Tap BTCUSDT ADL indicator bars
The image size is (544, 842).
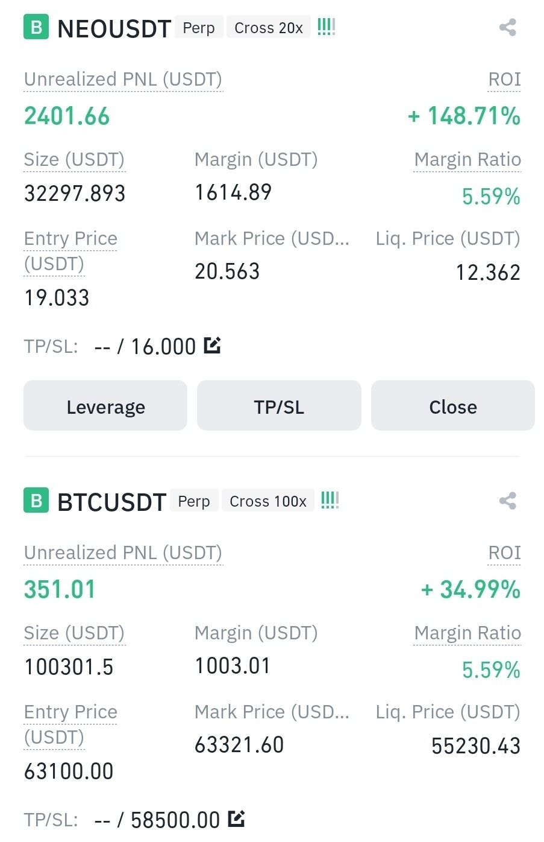(330, 500)
